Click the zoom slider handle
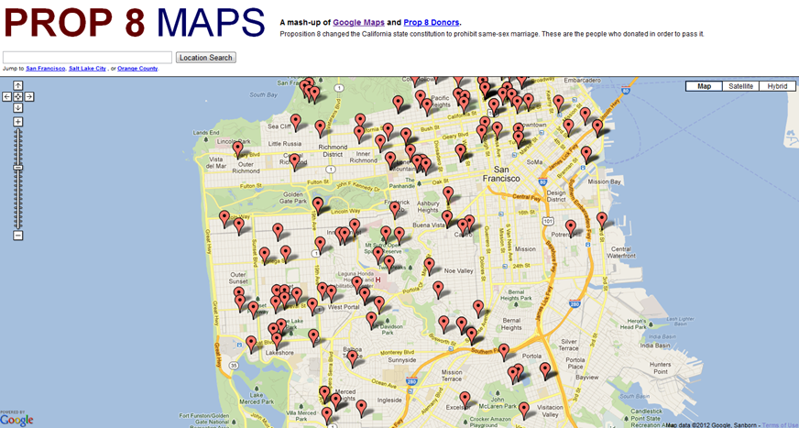799x428 pixels. (x=17, y=168)
